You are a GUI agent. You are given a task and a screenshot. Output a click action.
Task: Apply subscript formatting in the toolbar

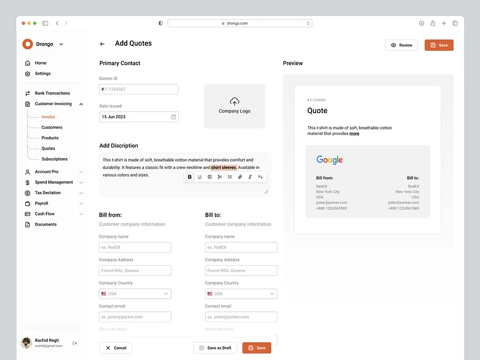pyautogui.click(x=260, y=177)
